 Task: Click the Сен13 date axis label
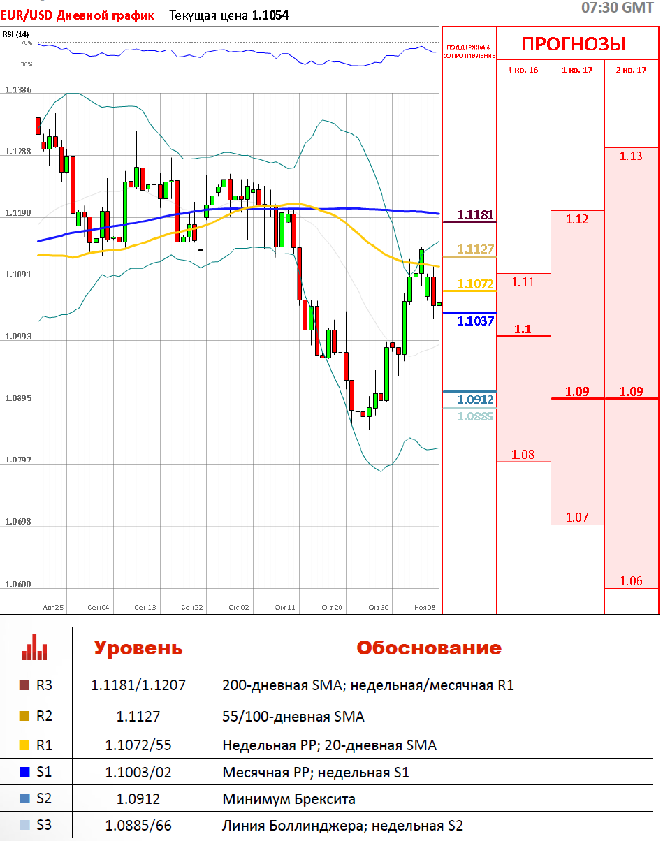[x=145, y=608]
